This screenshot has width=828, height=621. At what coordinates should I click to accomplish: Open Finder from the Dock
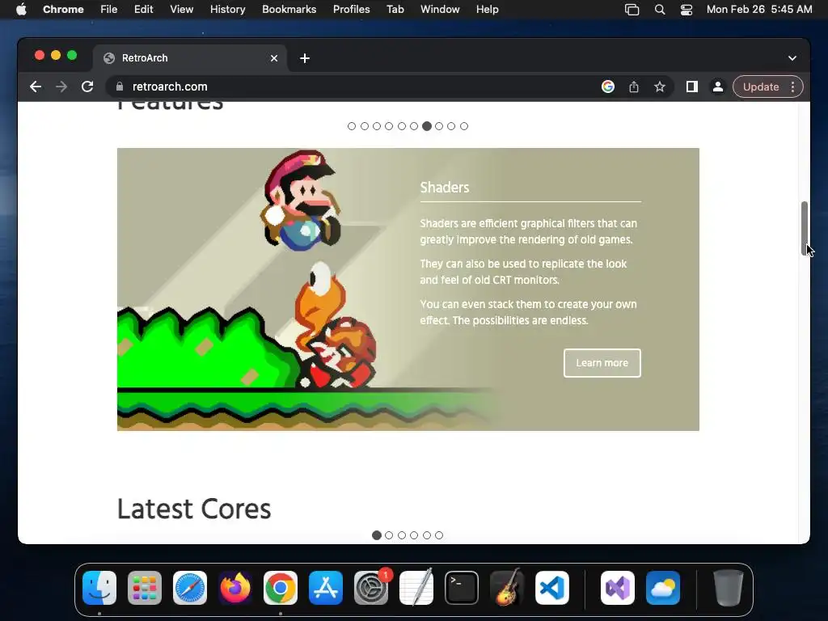click(99, 588)
